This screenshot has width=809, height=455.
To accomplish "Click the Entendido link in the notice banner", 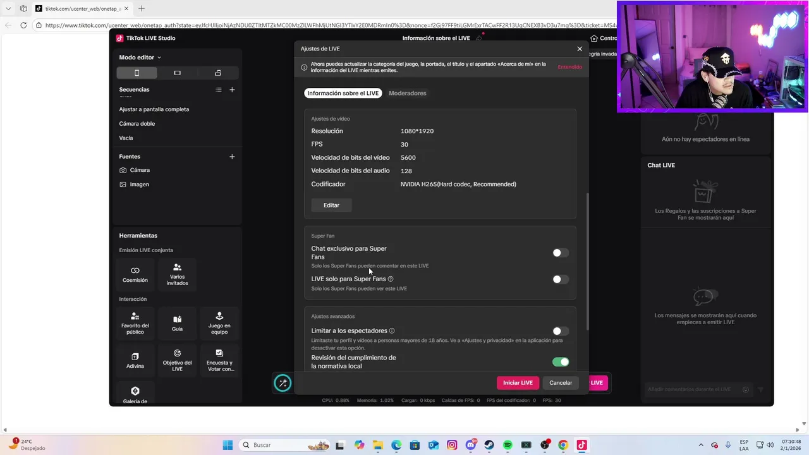I will click(x=569, y=67).
